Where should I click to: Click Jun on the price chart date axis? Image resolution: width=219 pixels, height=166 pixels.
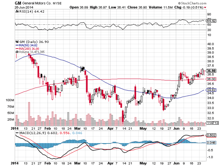coord(176,128)
